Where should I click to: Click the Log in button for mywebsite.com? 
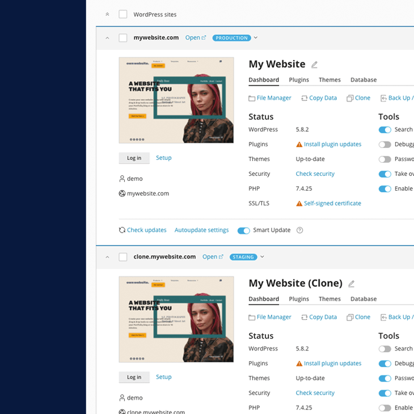(134, 158)
